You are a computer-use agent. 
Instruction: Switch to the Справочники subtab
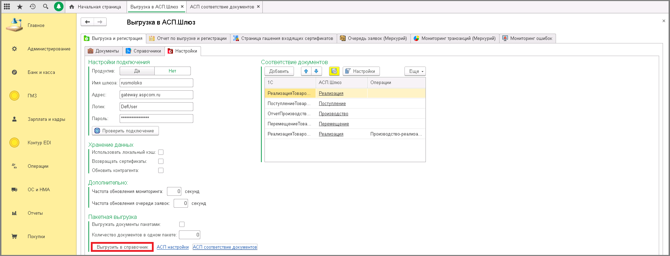click(x=144, y=51)
